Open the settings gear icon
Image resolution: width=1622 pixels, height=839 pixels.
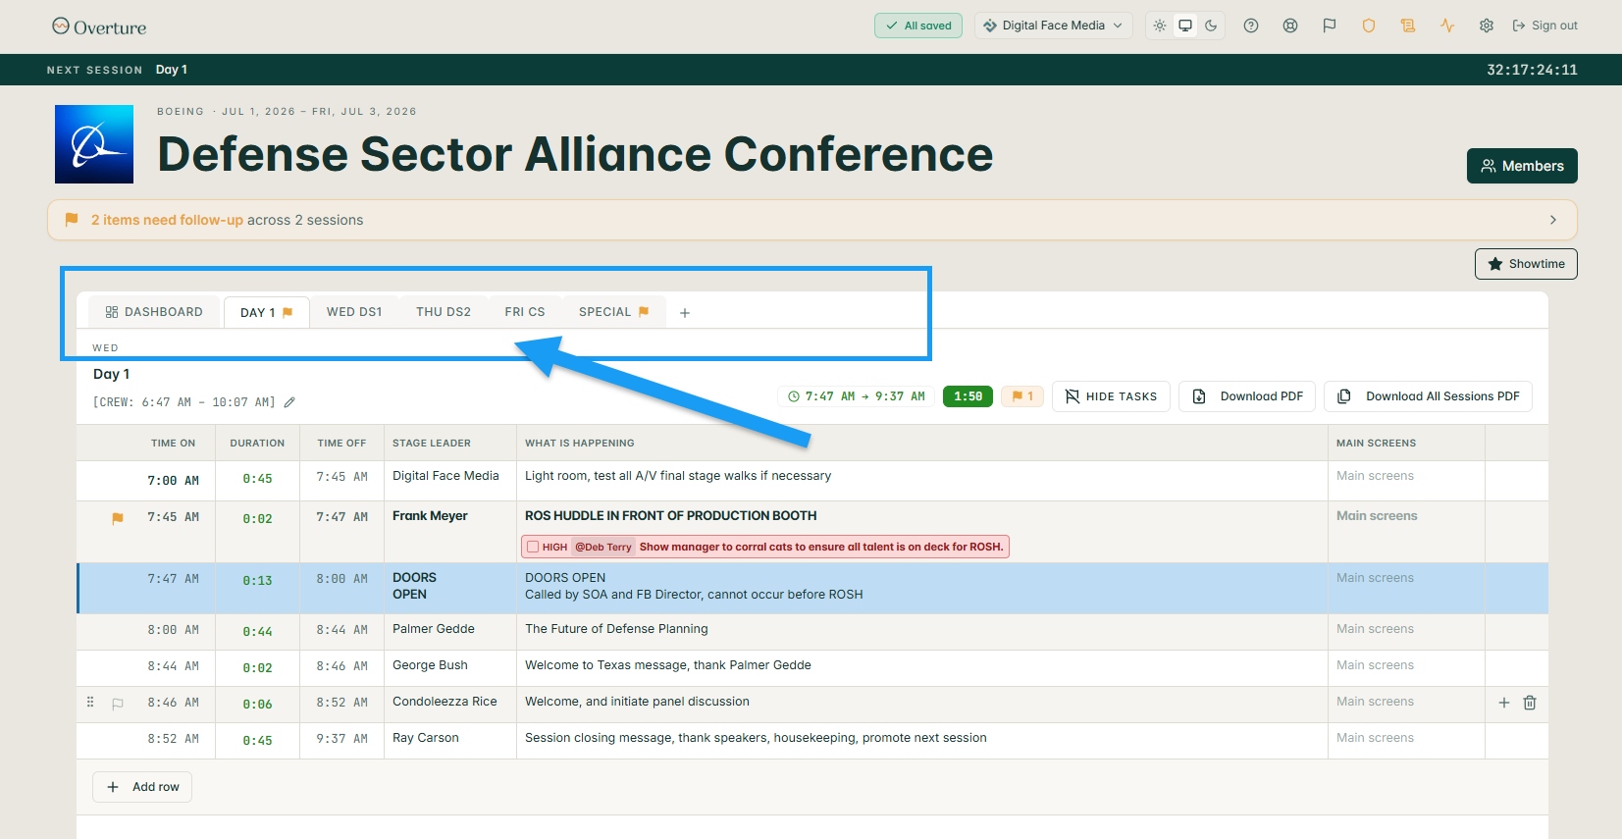[1487, 26]
